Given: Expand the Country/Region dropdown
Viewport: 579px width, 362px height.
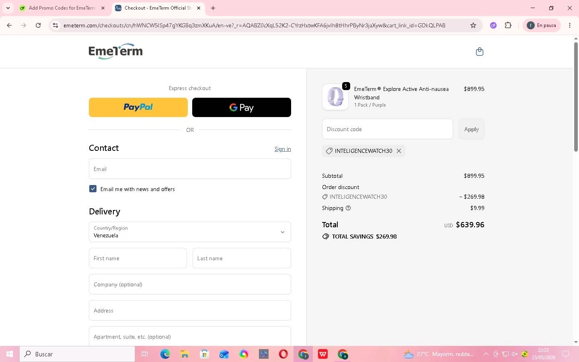Looking at the screenshot, I should (190, 232).
